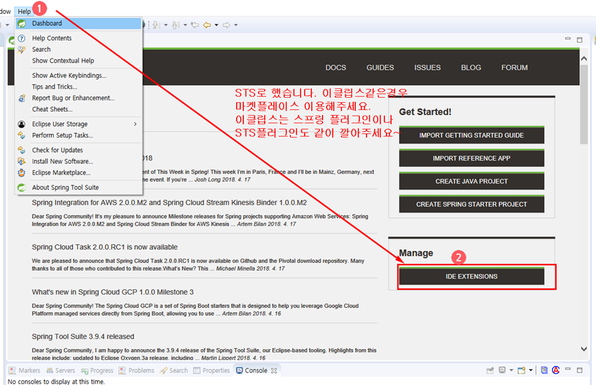Open the DOCS link in dashboard header
596x385 pixels.
(x=336, y=68)
